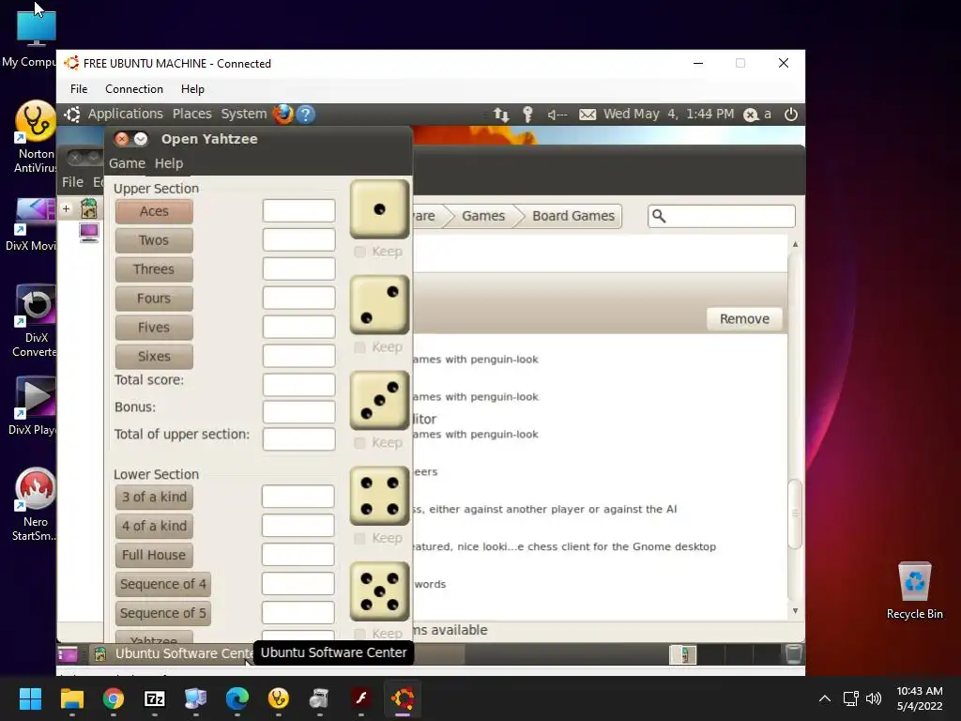Screen dimensions: 961x721
Task: Open Microsoft Edge from the taskbar
Action: point(237,698)
